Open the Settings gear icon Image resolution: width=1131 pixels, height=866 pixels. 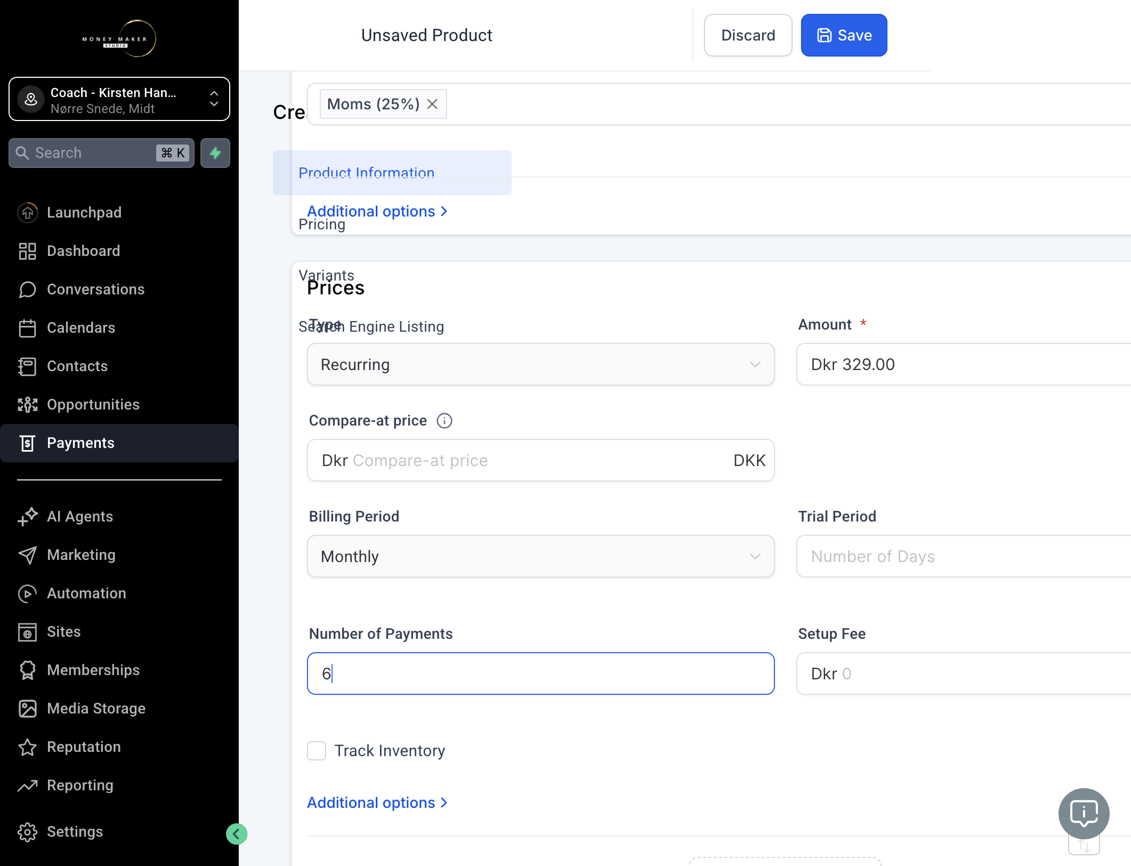pos(27,831)
